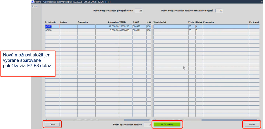The width and height of the screenshot is (265, 129).
Task: Select document number 37177 cell
Action: pos(52,26)
